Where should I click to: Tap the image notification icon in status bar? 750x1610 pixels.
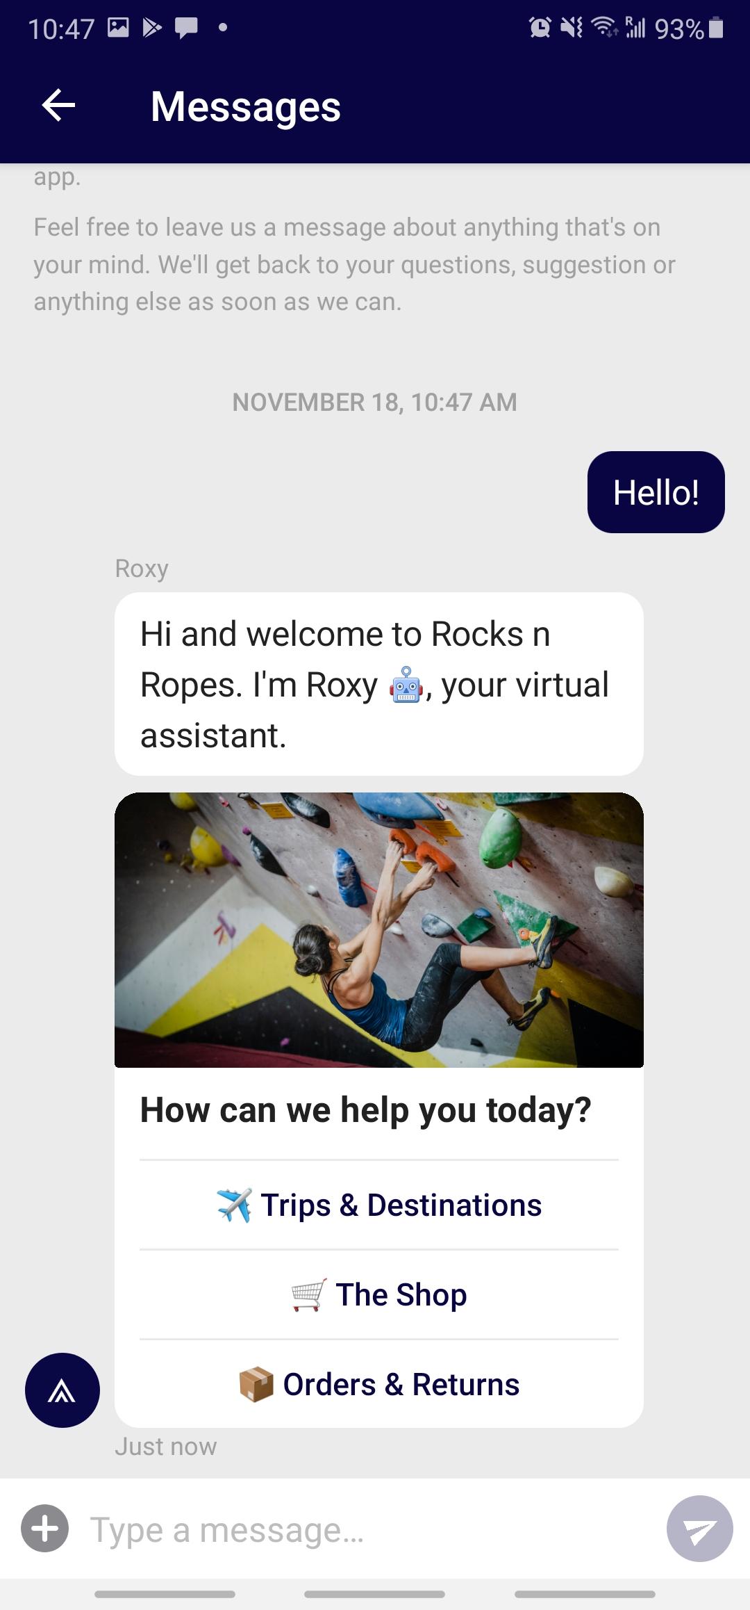point(118,28)
